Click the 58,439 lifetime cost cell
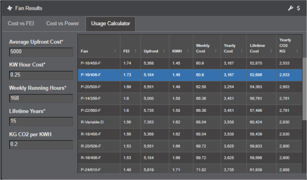The image size is (307, 180). [x=261, y=134]
